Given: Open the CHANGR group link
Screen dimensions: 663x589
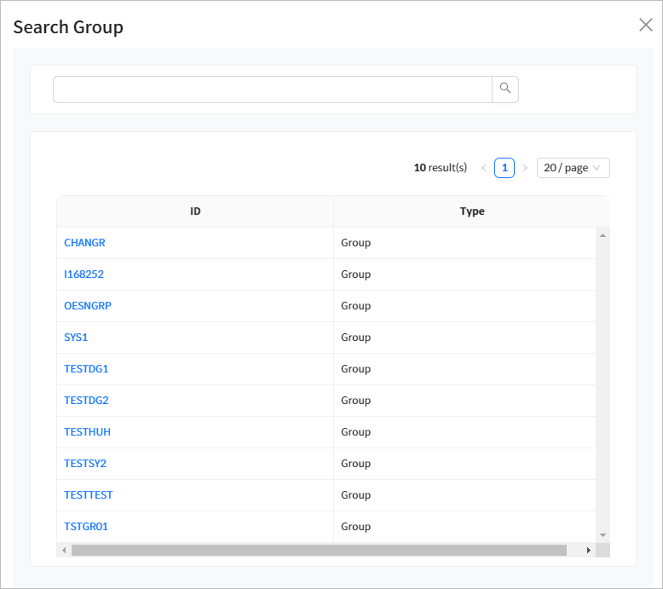Looking at the screenshot, I should pos(84,243).
